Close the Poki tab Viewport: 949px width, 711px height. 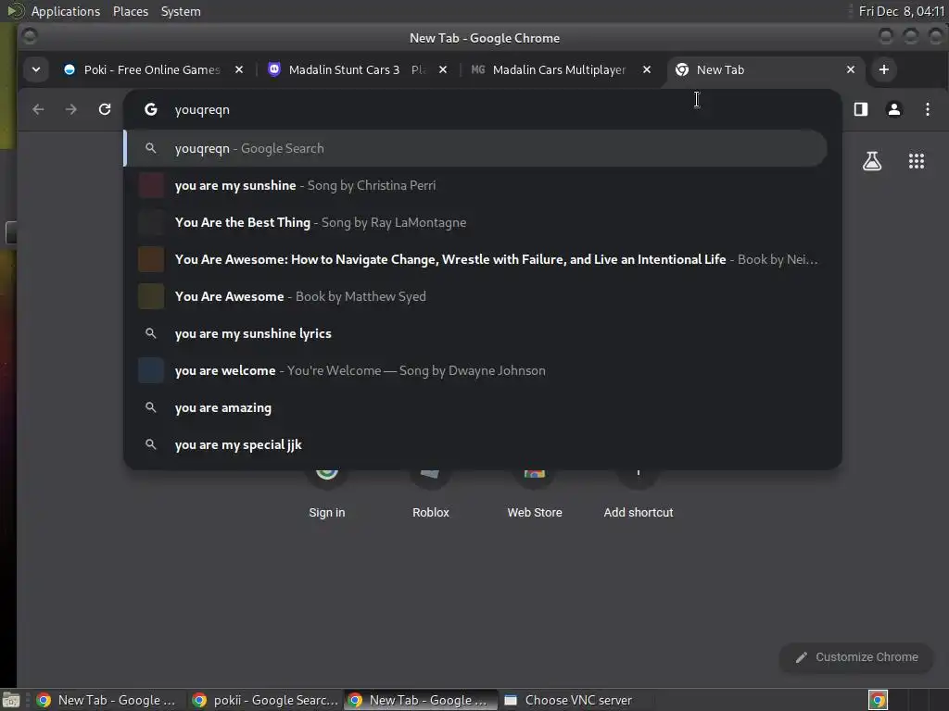point(239,69)
